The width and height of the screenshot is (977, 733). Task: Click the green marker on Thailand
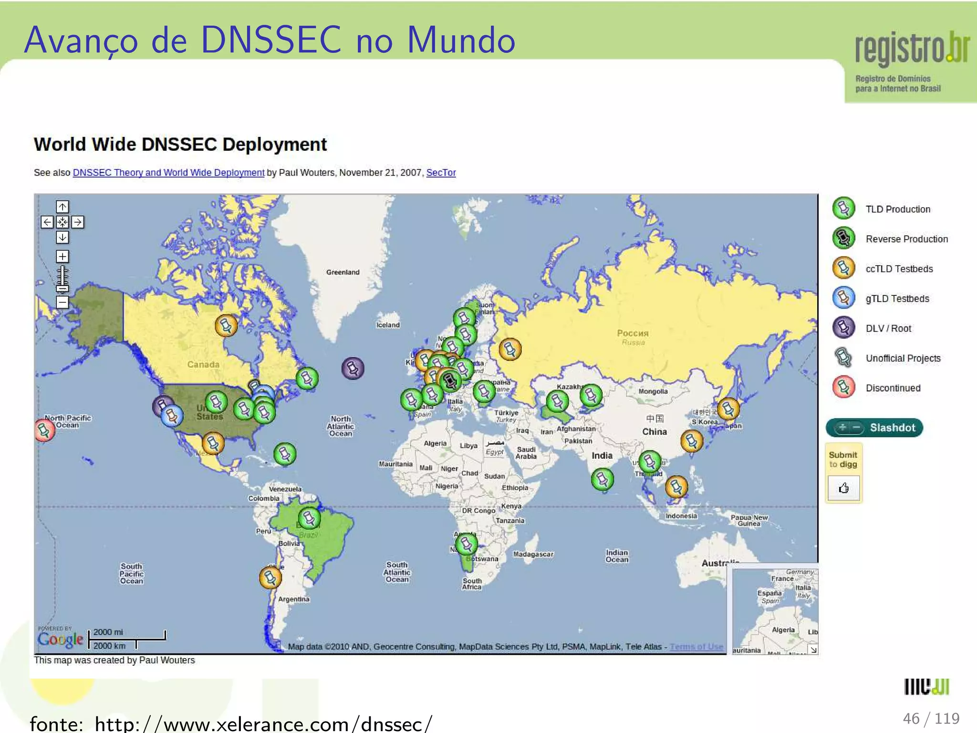pyautogui.click(x=650, y=461)
